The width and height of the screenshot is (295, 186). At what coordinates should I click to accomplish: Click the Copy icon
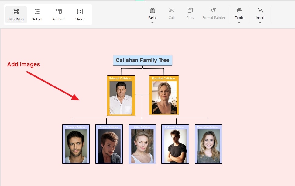coord(190,10)
